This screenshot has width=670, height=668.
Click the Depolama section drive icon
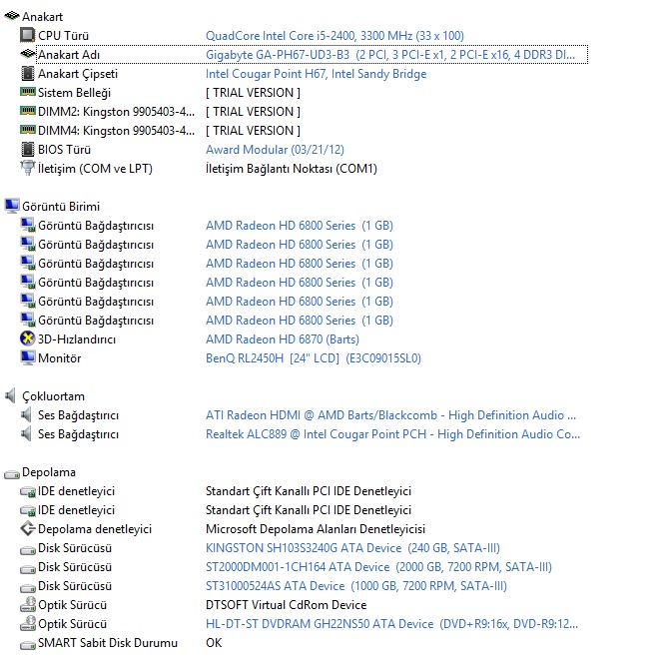coord(12,474)
